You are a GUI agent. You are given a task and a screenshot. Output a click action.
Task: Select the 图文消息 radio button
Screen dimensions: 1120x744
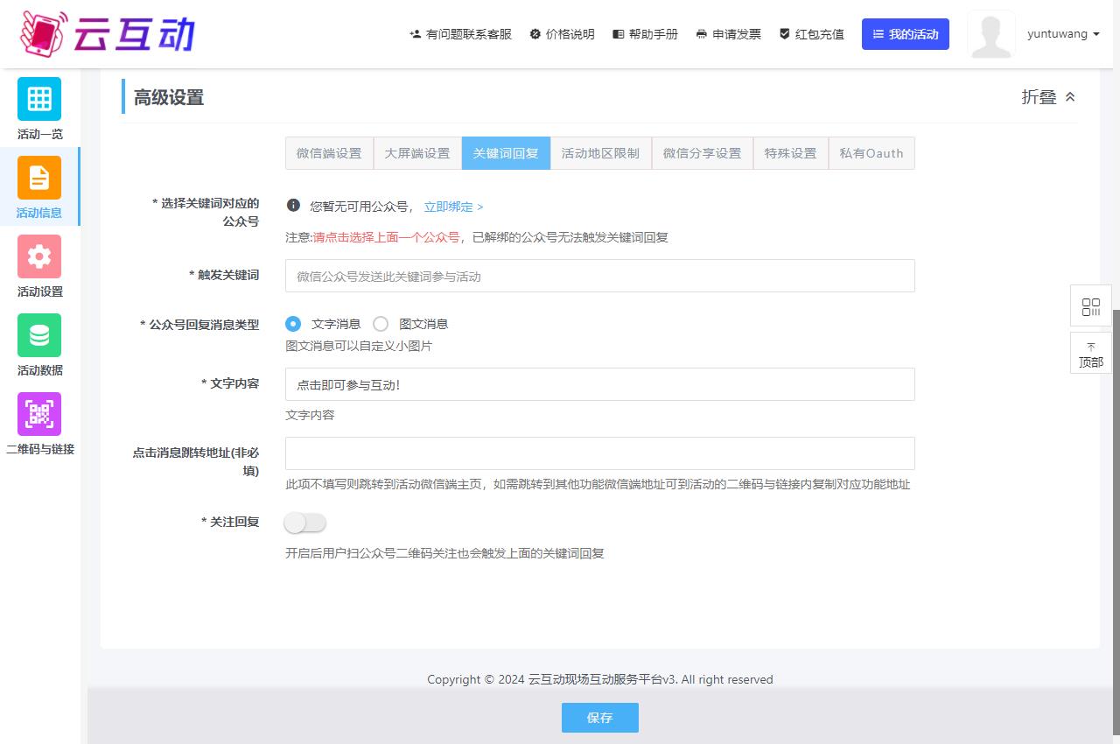click(x=381, y=324)
